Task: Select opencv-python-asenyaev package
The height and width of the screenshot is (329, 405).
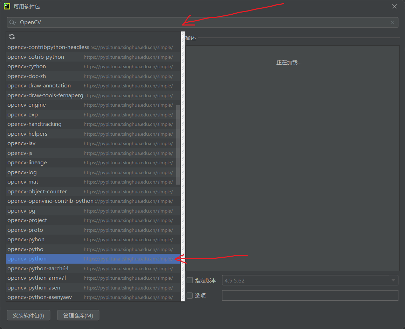Action: coord(93,297)
